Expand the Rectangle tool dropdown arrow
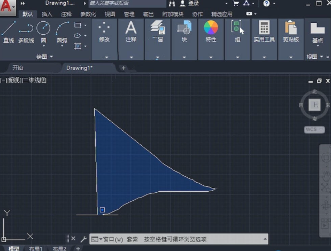331x251 pixels. click(86, 25)
